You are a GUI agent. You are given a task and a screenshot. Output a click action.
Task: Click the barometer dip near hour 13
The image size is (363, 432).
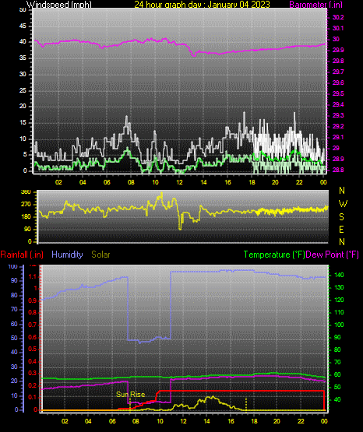click(194, 55)
